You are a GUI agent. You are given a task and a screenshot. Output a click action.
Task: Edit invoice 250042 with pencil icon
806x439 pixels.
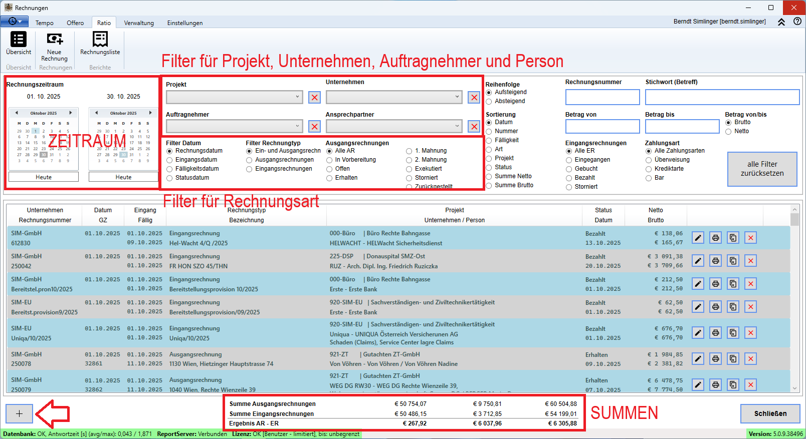698,261
